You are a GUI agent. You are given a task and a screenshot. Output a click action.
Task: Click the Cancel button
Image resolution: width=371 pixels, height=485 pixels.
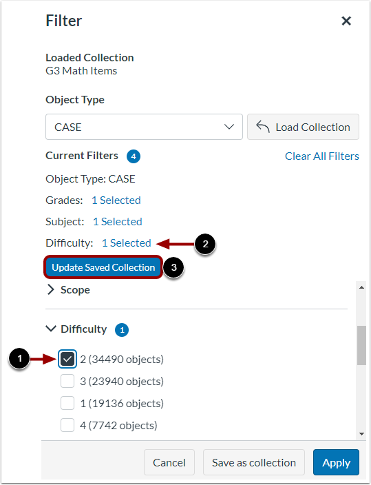pos(169,462)
